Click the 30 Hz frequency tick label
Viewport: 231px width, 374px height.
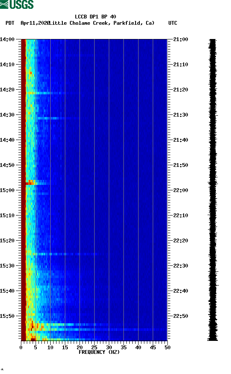109,348
